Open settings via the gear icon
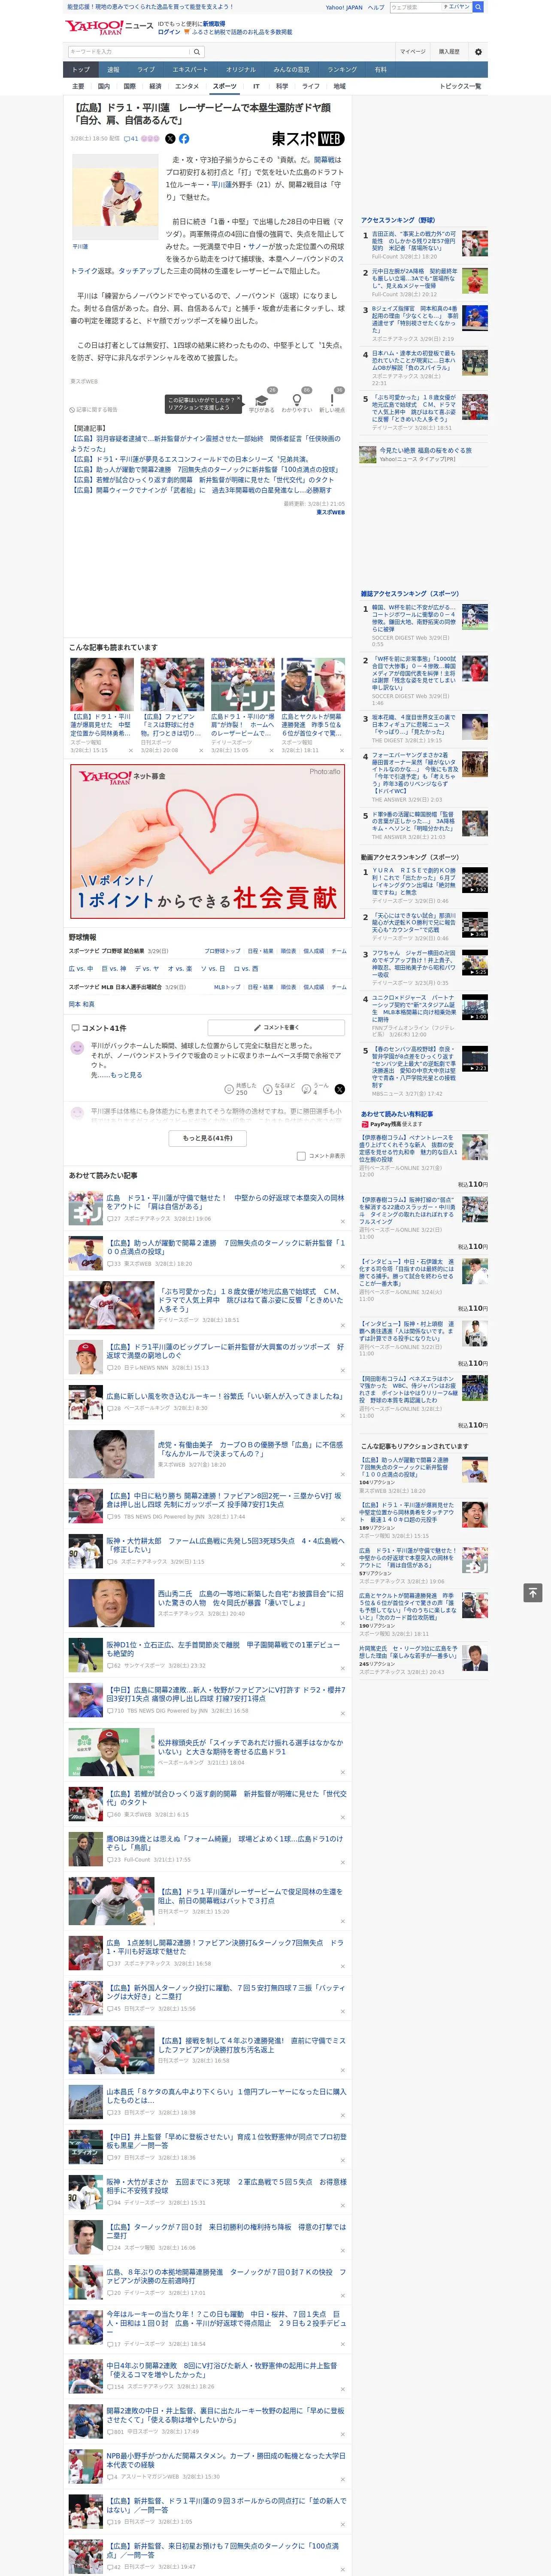 (478, 52)
